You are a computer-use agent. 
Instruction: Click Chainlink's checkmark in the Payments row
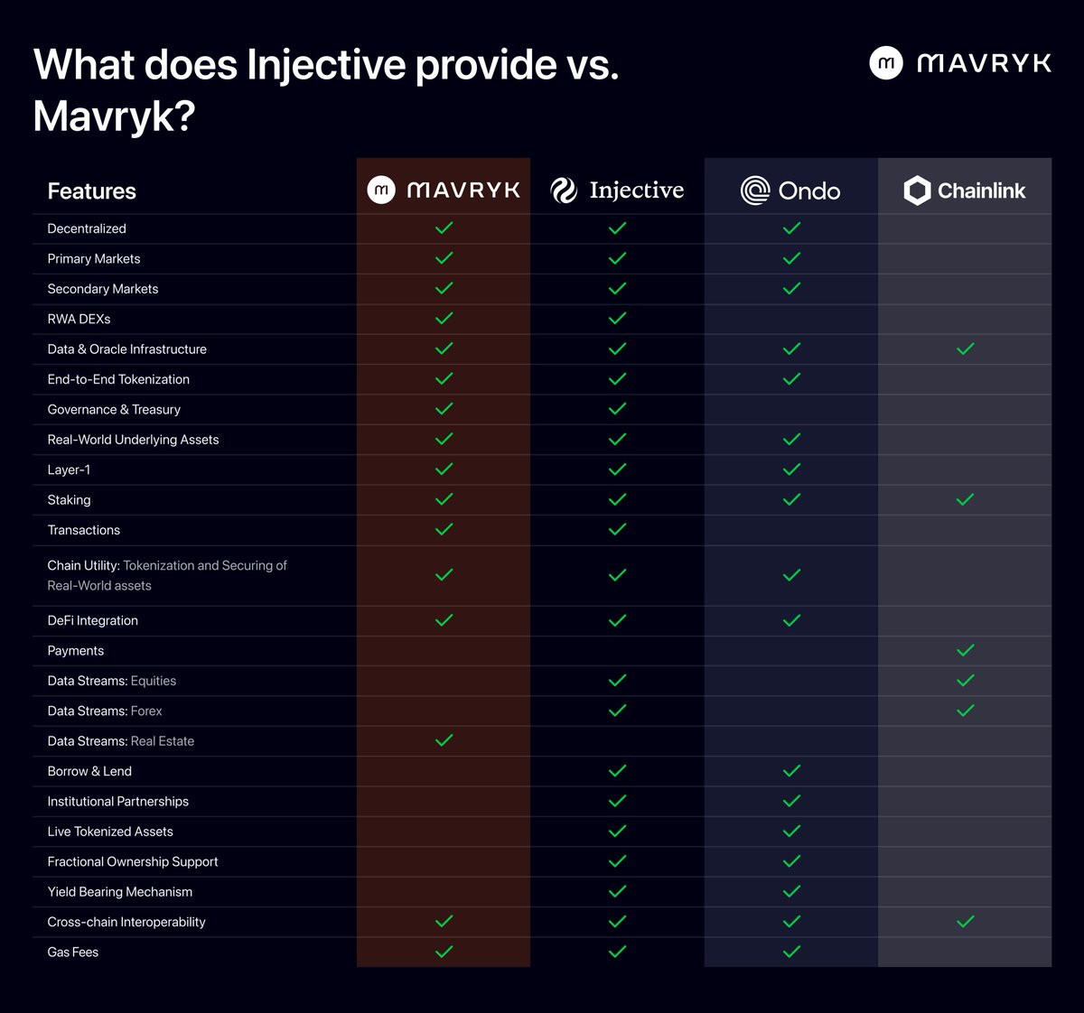click(x=965, y=650)
